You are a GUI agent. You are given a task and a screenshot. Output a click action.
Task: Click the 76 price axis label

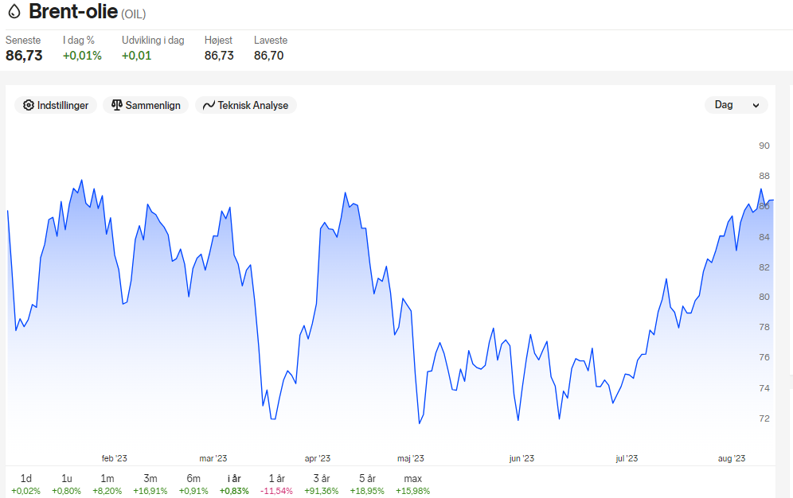(x=764, y=357)
